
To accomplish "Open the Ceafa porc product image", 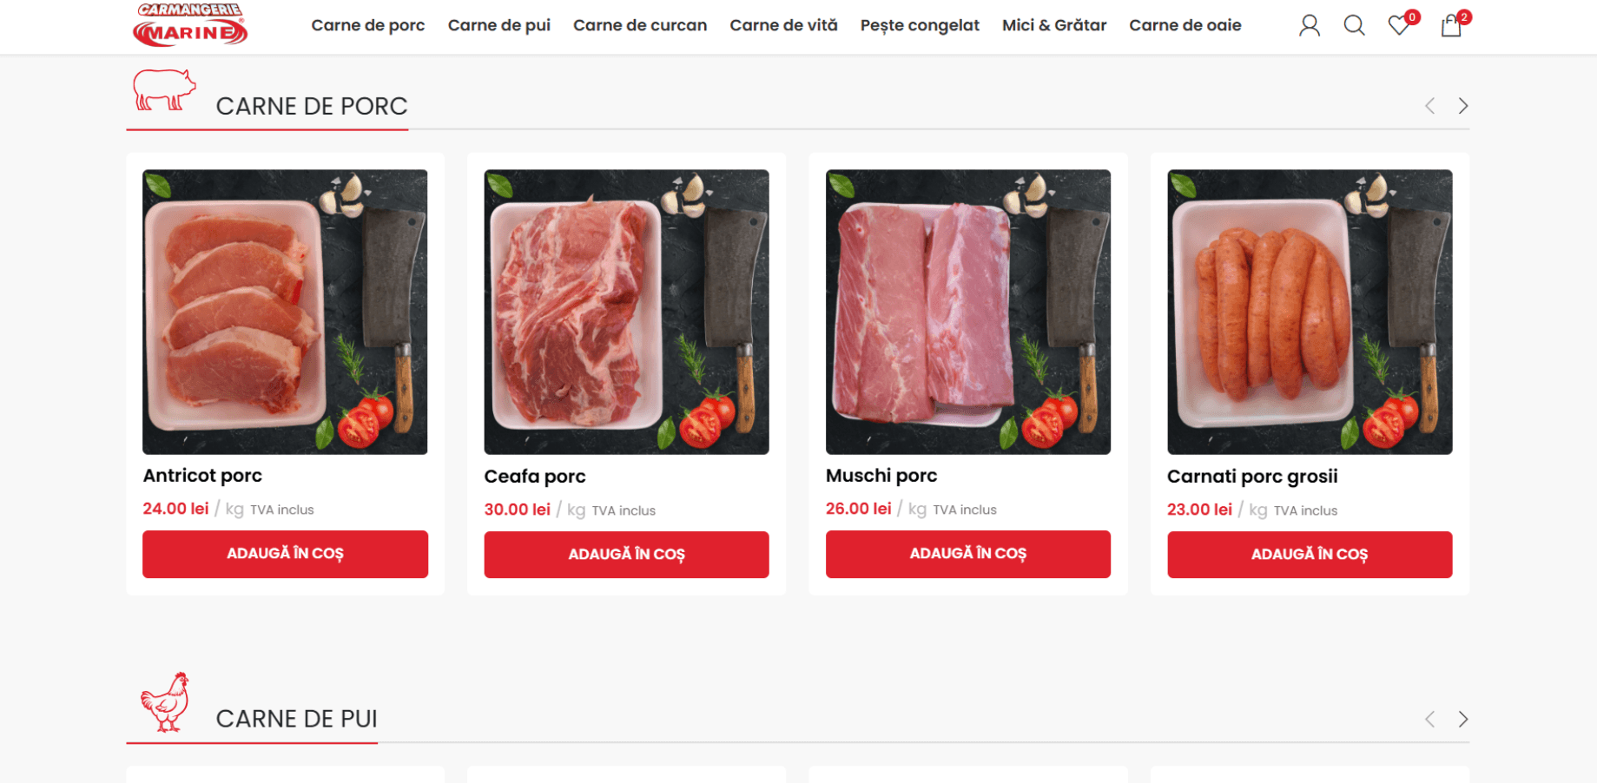I will tap(626, 312).
